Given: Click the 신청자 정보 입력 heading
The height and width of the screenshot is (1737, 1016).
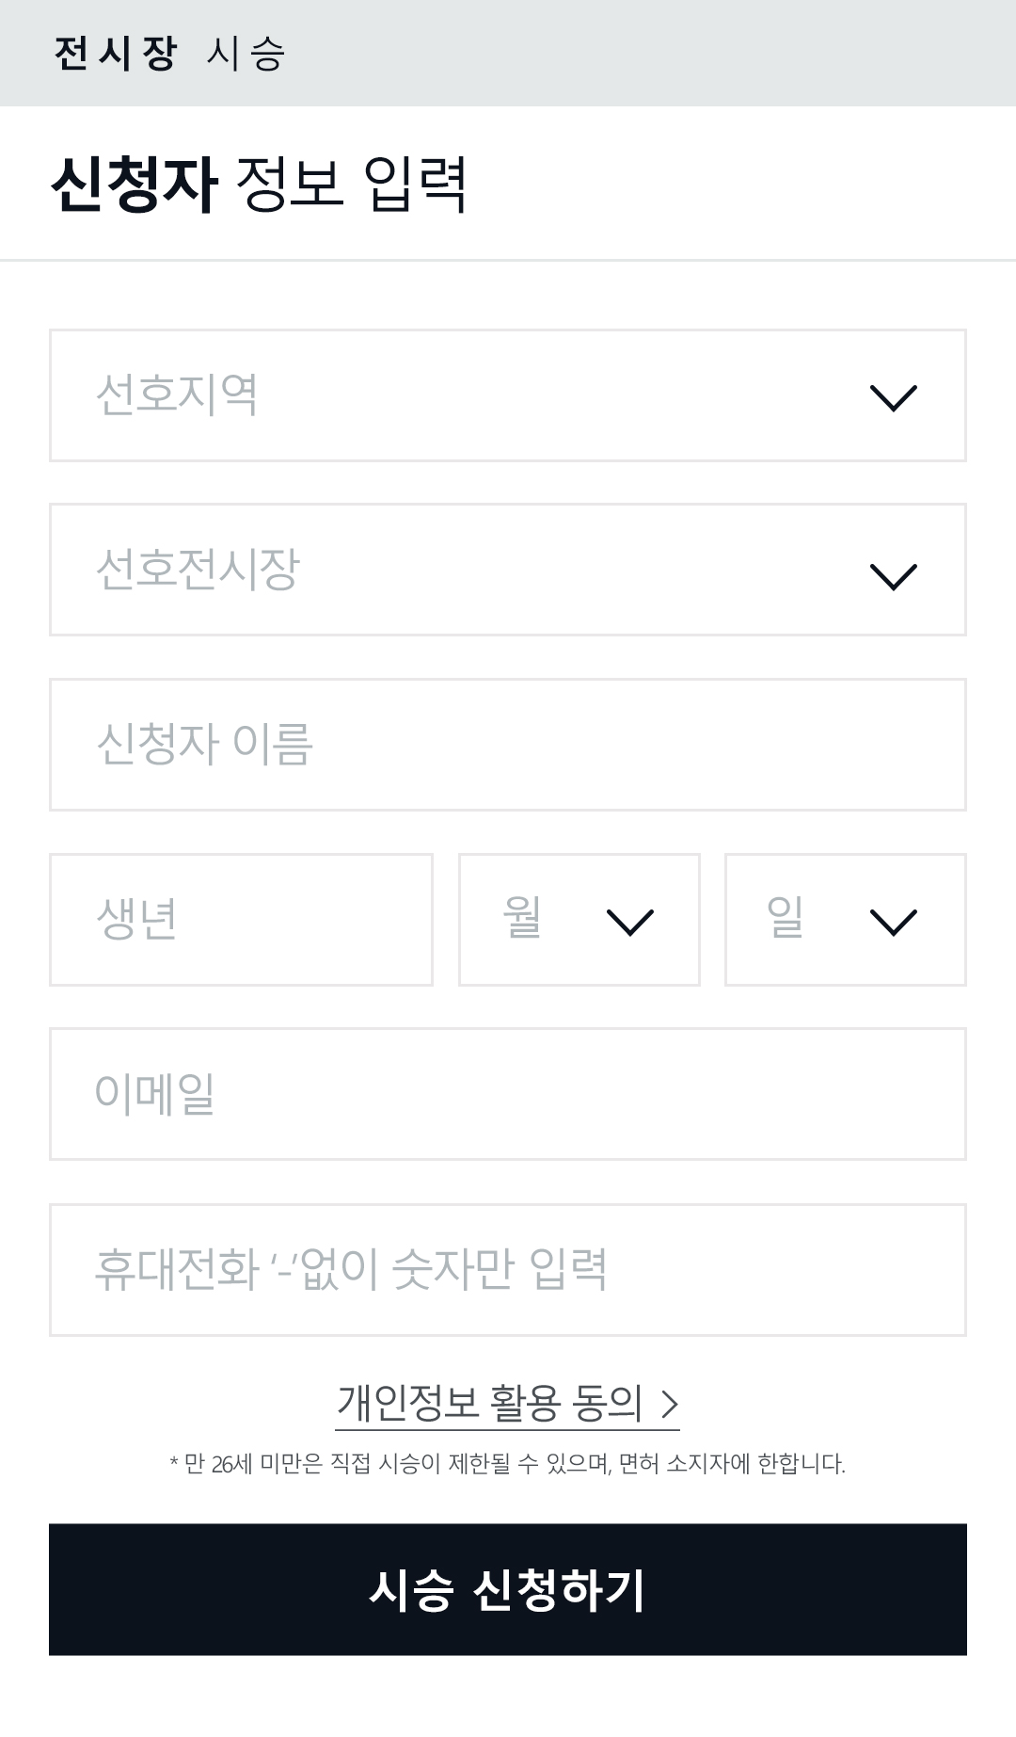Looking at the screenshot, I should (260, 184).
